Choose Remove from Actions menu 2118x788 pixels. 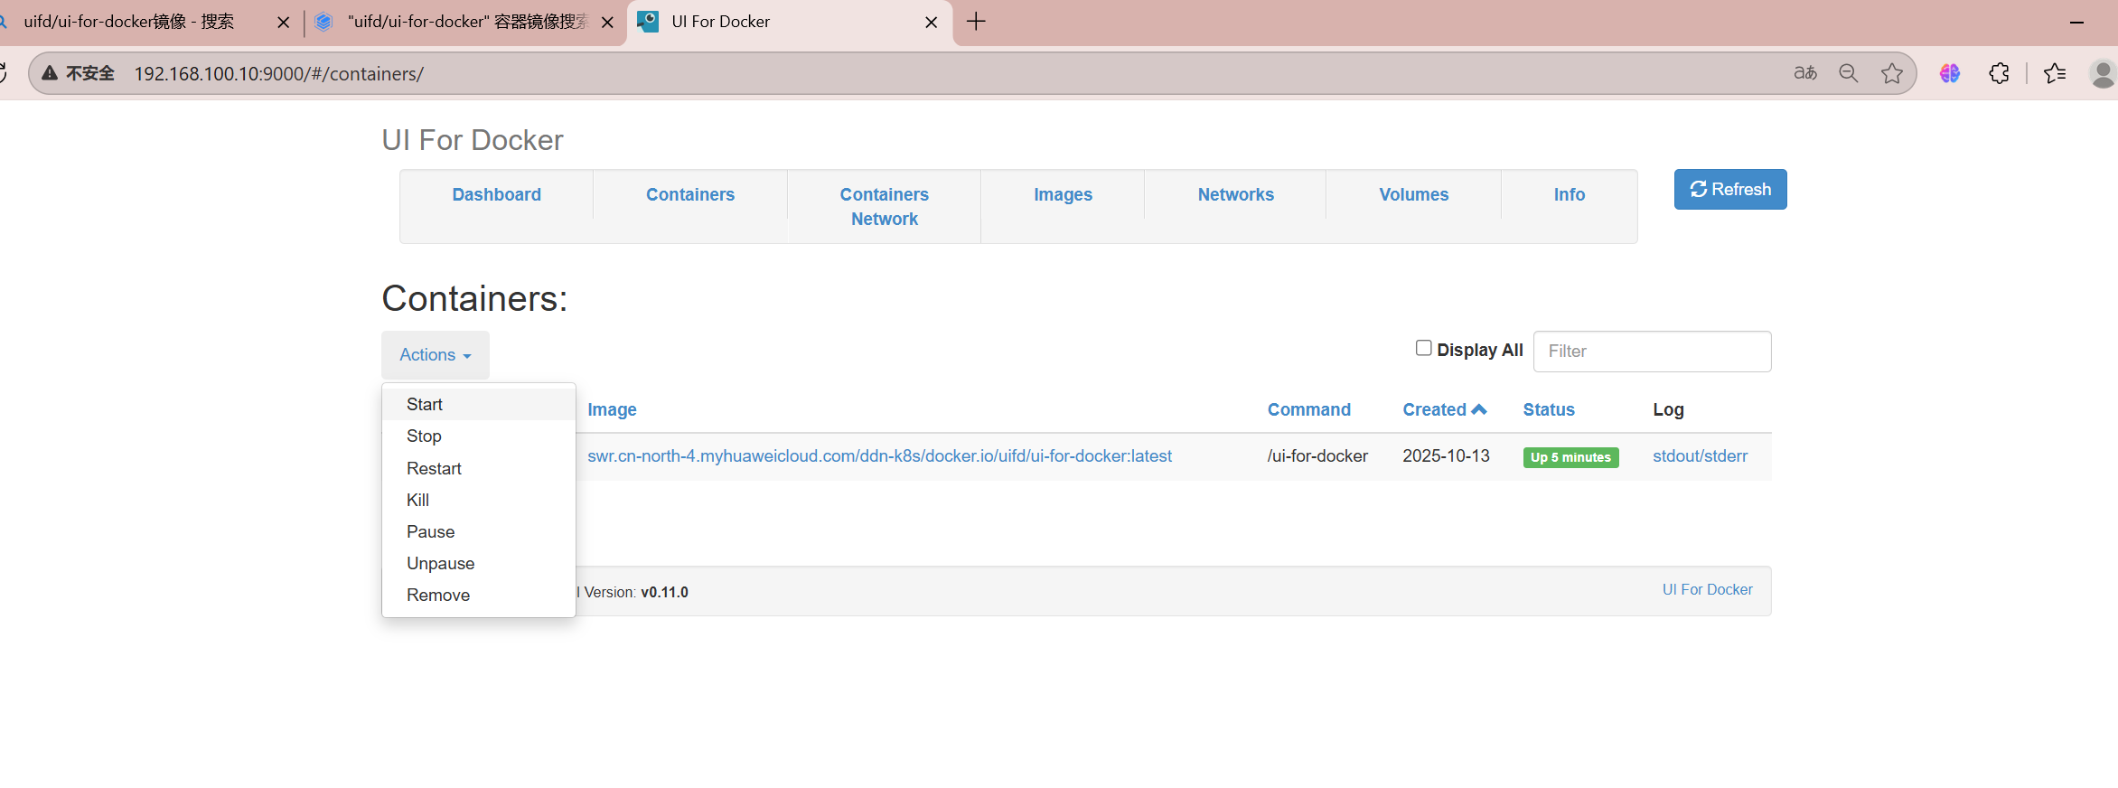478,595
